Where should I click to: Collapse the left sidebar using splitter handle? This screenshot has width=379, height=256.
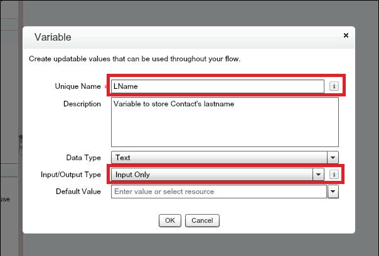21,144
